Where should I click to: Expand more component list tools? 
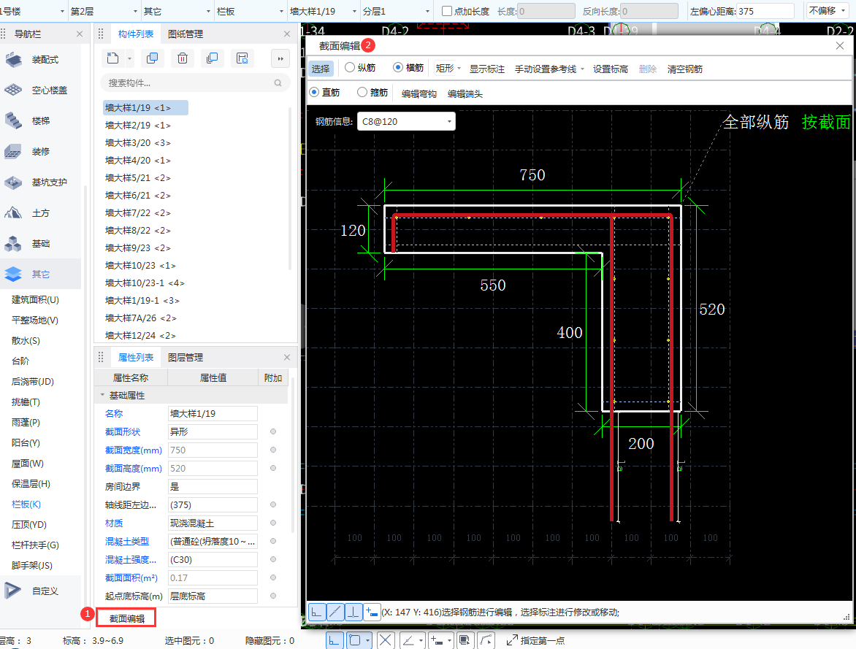(x=280, y=58)
